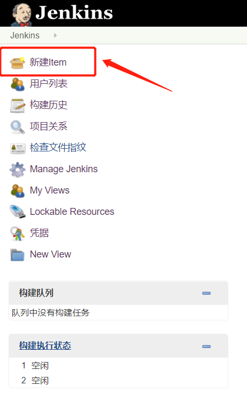Click the 构建历史 notepad icon
Viewport: 247px width, 394px height.
(18, 106)
